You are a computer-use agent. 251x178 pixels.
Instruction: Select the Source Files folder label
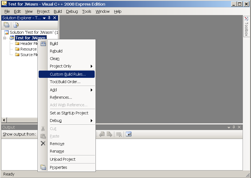(x=29, y=55)
